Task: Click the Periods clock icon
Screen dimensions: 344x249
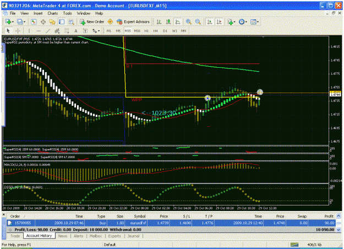Action: coord(242,21)
